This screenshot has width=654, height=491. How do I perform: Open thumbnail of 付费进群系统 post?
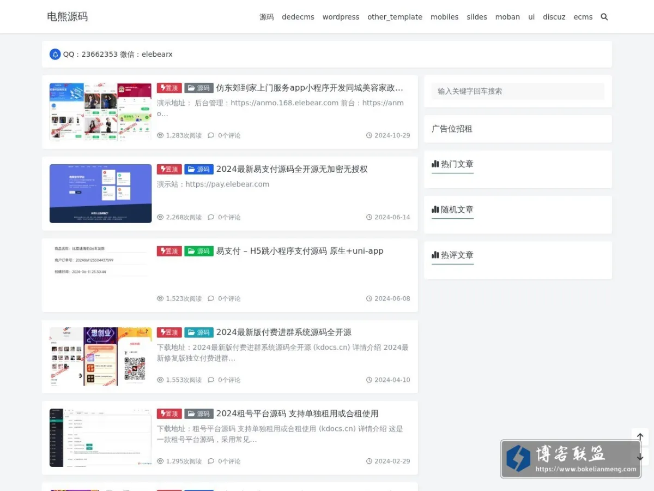click(101, 356)
